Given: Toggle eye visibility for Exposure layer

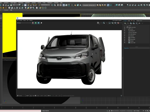Looking at the screenshot, I should 125,36.
